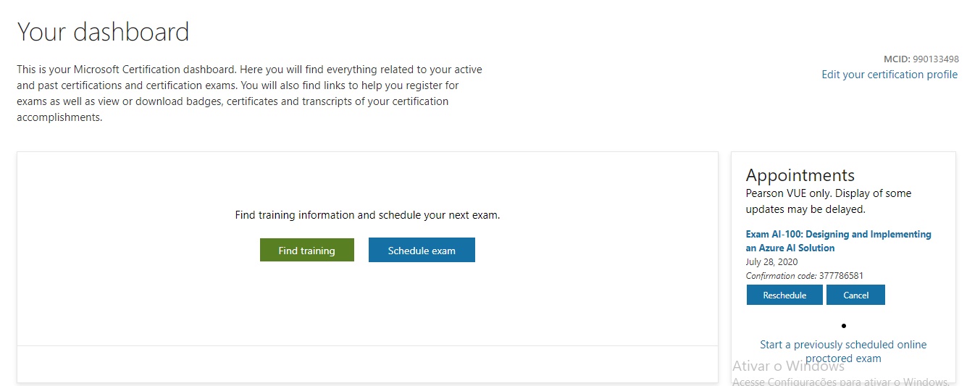Open the Schedule exam page
This screenshot has width=967, height=386.
[422, 250]
